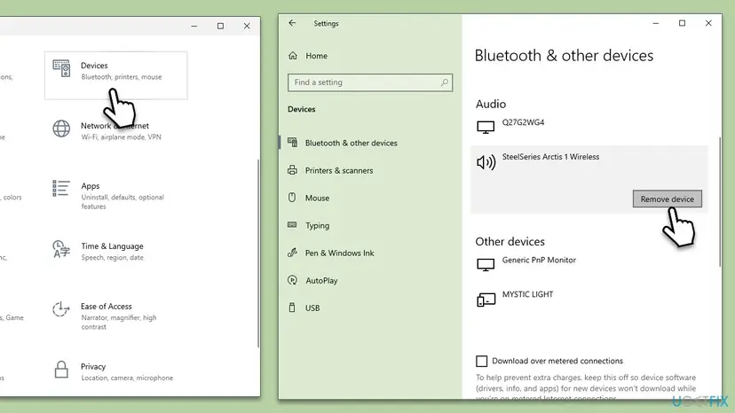735x413 pixels.
Task: Minimize the left Settings window
Action: [x=194, y=27]
